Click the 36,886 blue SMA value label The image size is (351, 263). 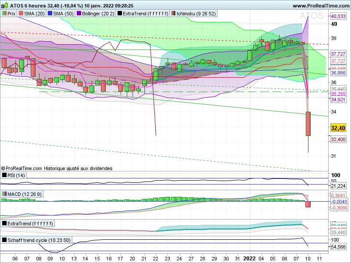[x=338, y=73]
